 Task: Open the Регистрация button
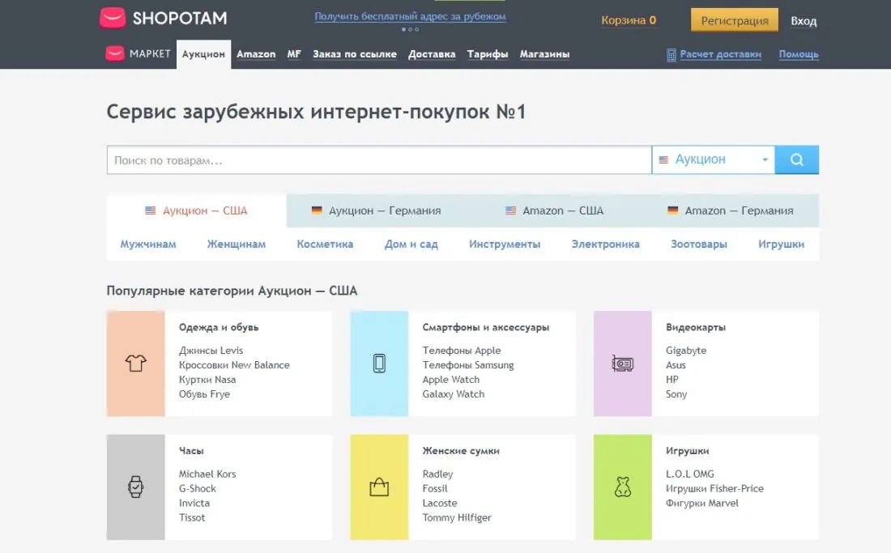pyautogui.click(x=734, y=19)
